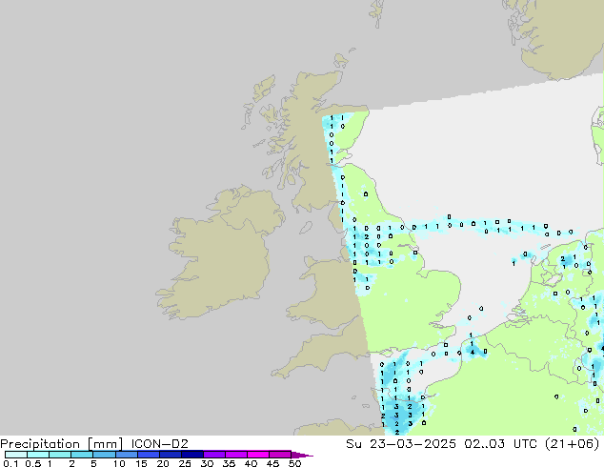Click the '0.5' legend tick label

32,463
